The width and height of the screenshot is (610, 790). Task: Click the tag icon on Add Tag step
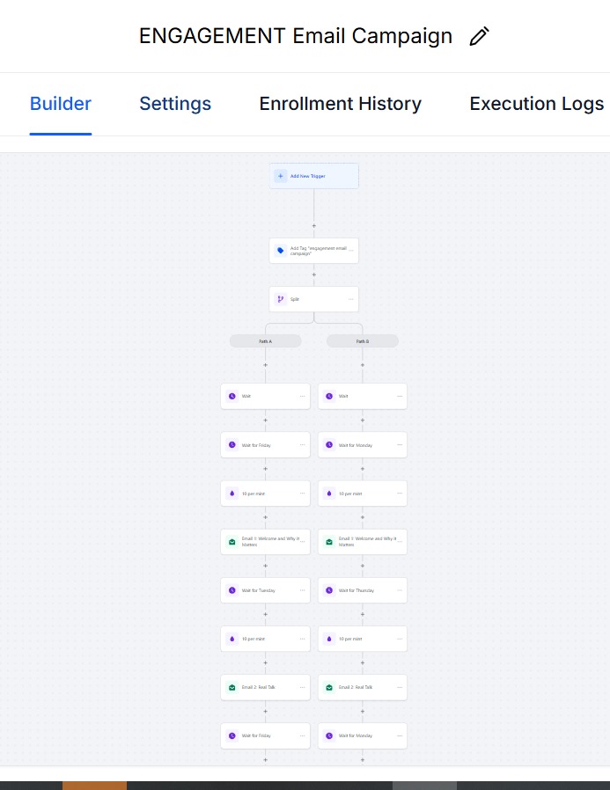(x=281, y=251)
